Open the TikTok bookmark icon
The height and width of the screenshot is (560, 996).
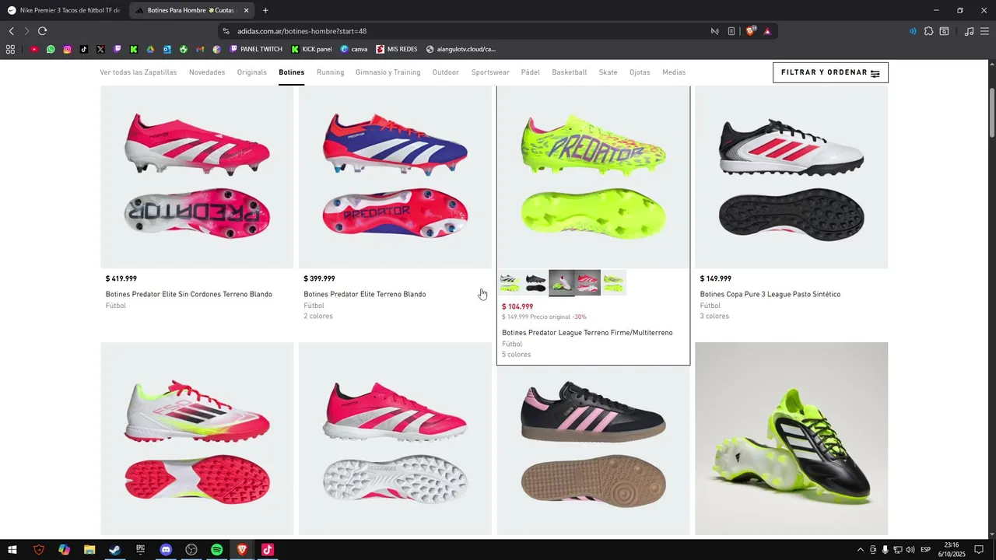[84, 49]
